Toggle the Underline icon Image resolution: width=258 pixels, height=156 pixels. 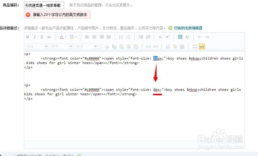(x=42, y=37)
